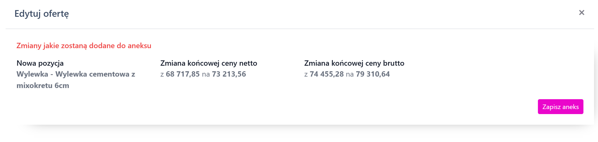The image size is (598, 142).
Task: Click the old net price 68 717,85
Action: [x=183, y=74]
